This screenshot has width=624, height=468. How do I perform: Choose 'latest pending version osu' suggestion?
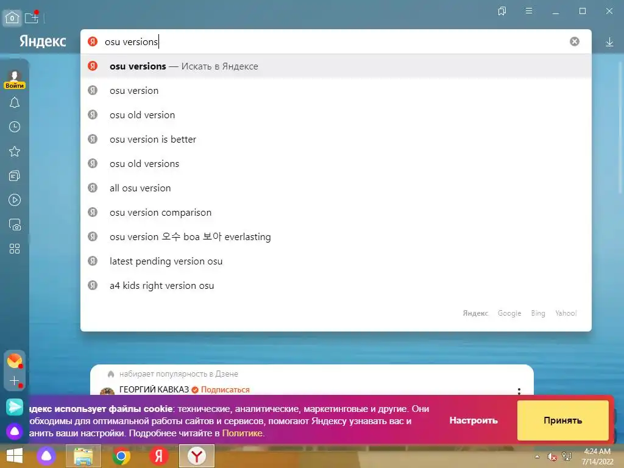(x=336, y=261)
